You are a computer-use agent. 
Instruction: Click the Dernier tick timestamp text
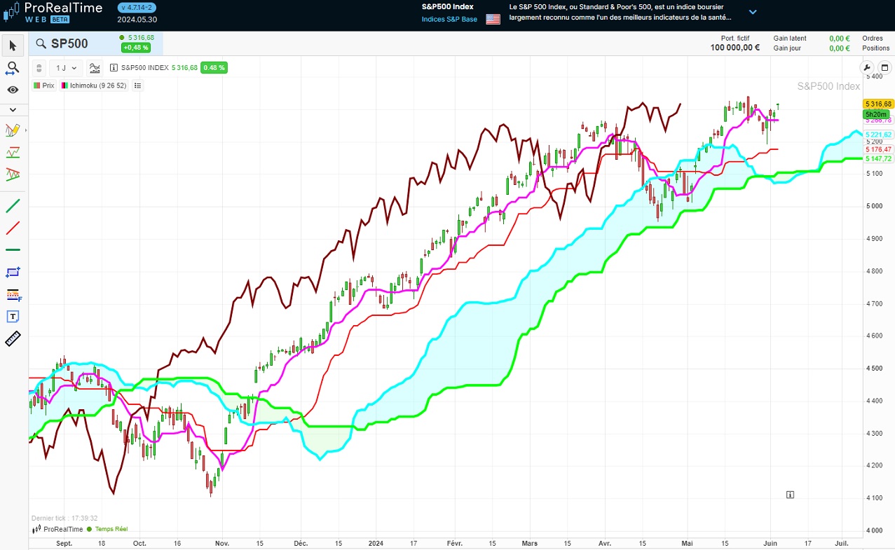pyautogui.click(x=64, y=518)
